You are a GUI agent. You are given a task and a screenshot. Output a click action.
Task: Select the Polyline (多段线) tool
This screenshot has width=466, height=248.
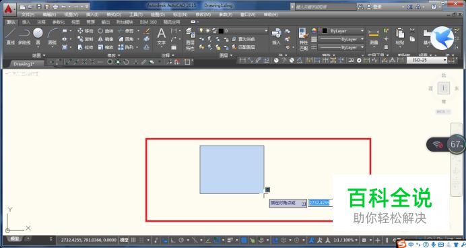(24, 36)
